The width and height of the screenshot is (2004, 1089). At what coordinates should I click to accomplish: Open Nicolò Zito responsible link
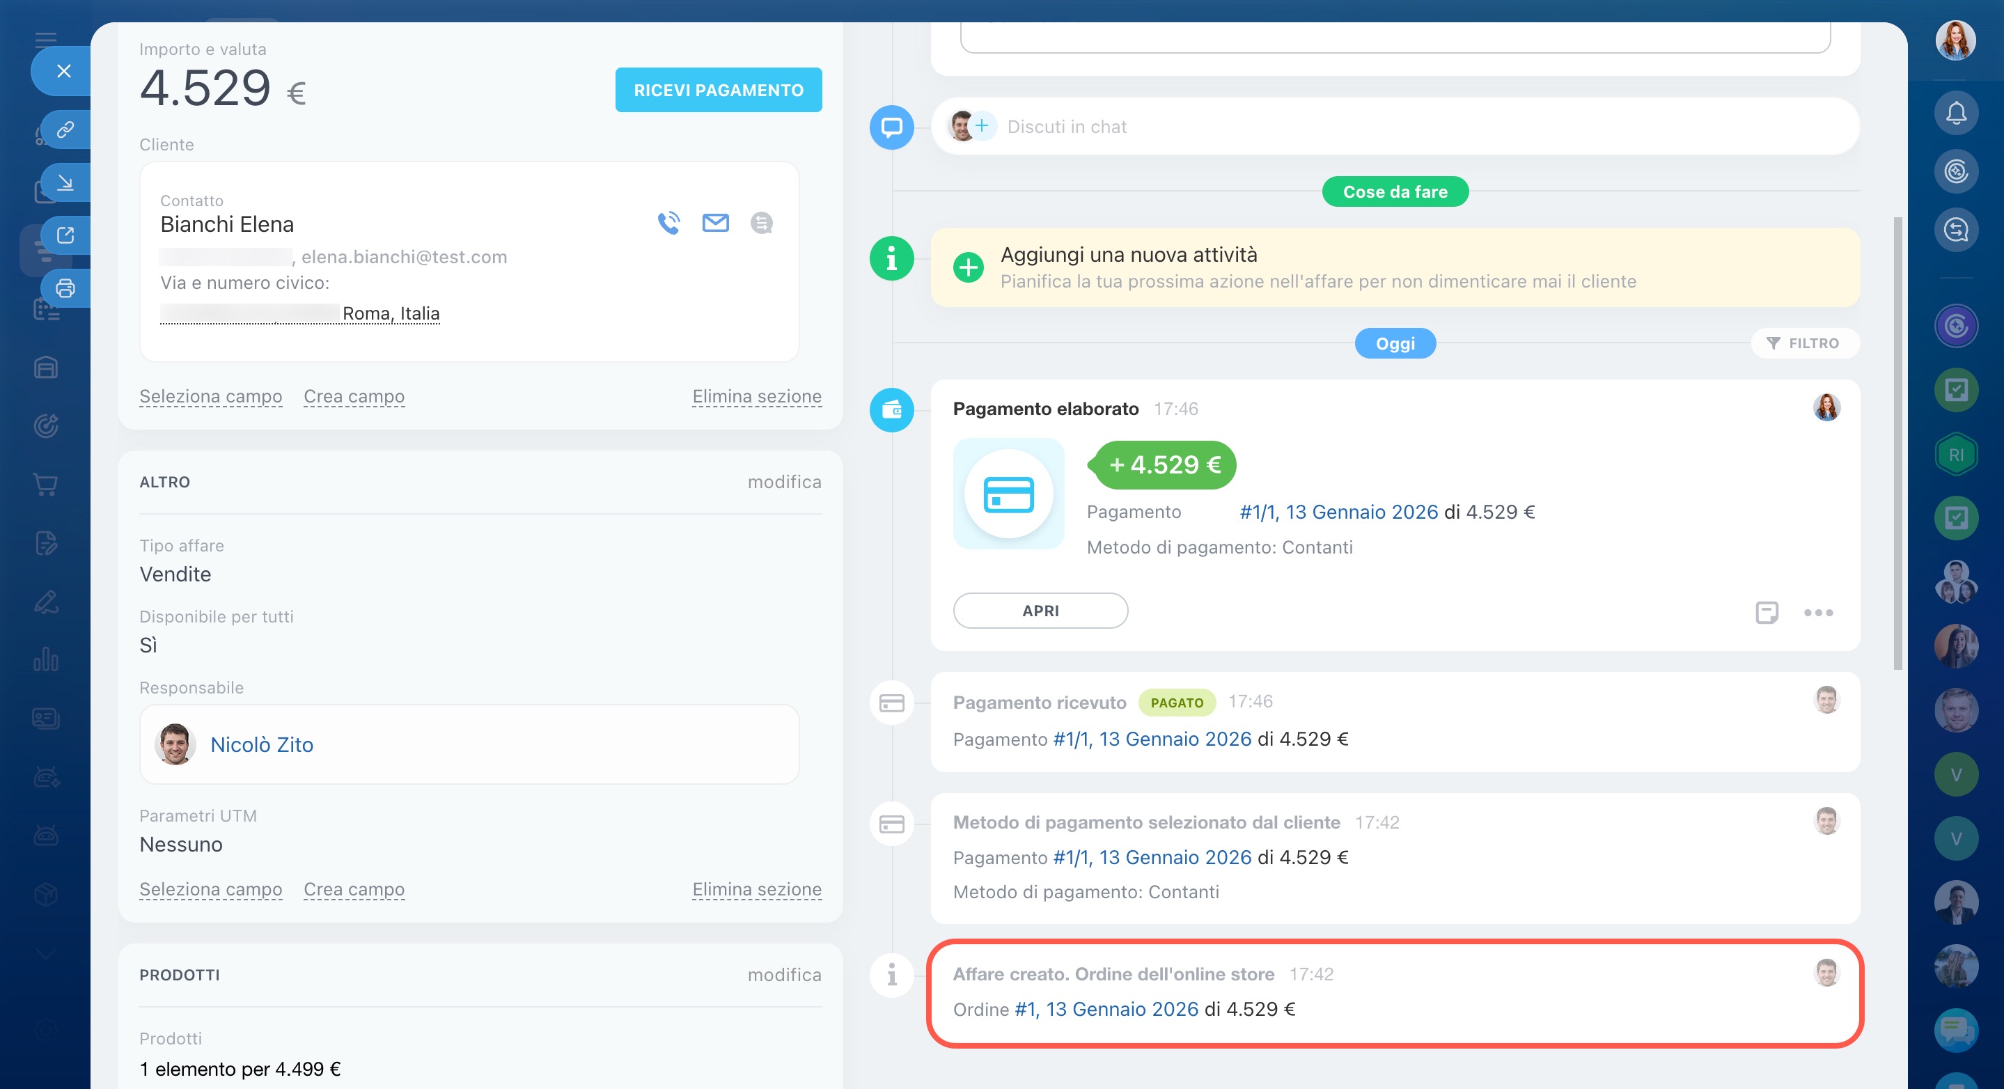(261, 744)
